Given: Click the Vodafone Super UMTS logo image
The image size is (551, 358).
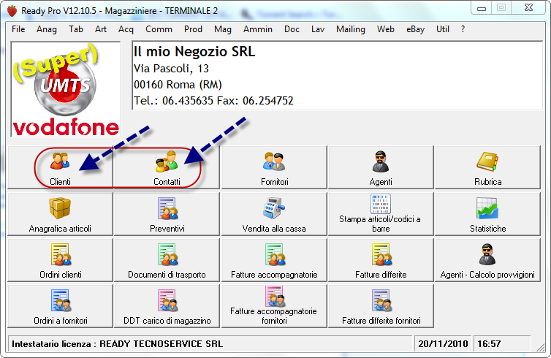Looking at the screenshot, I should pos(66,89).
